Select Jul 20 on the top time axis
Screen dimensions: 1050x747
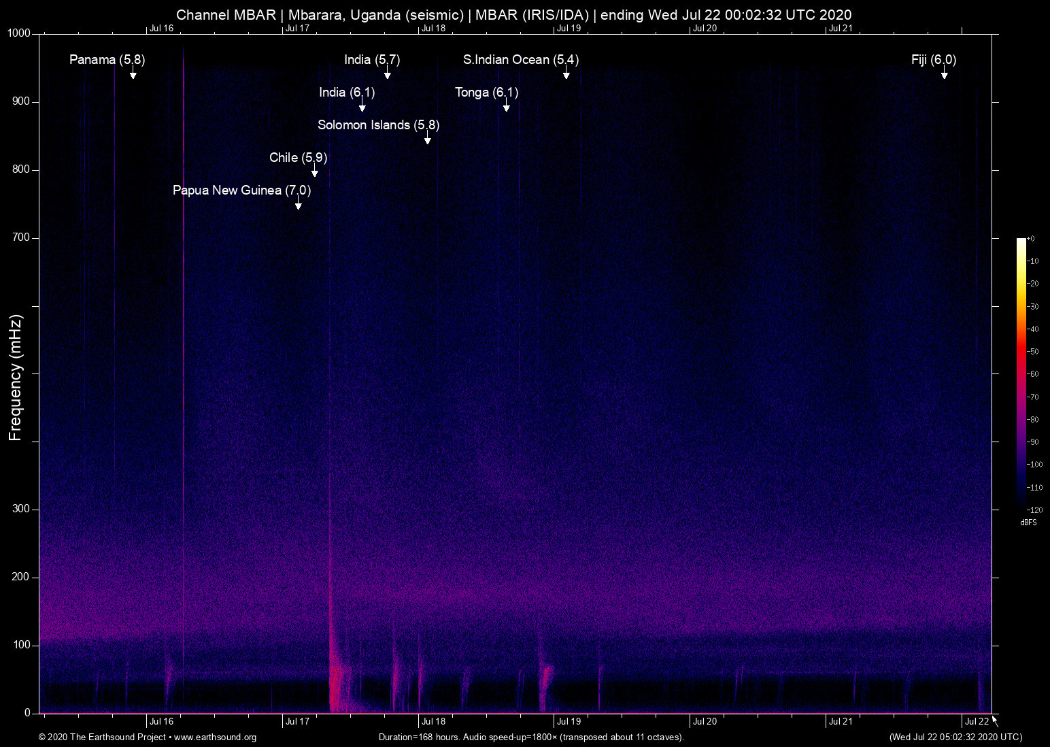[x=705, y=28]
